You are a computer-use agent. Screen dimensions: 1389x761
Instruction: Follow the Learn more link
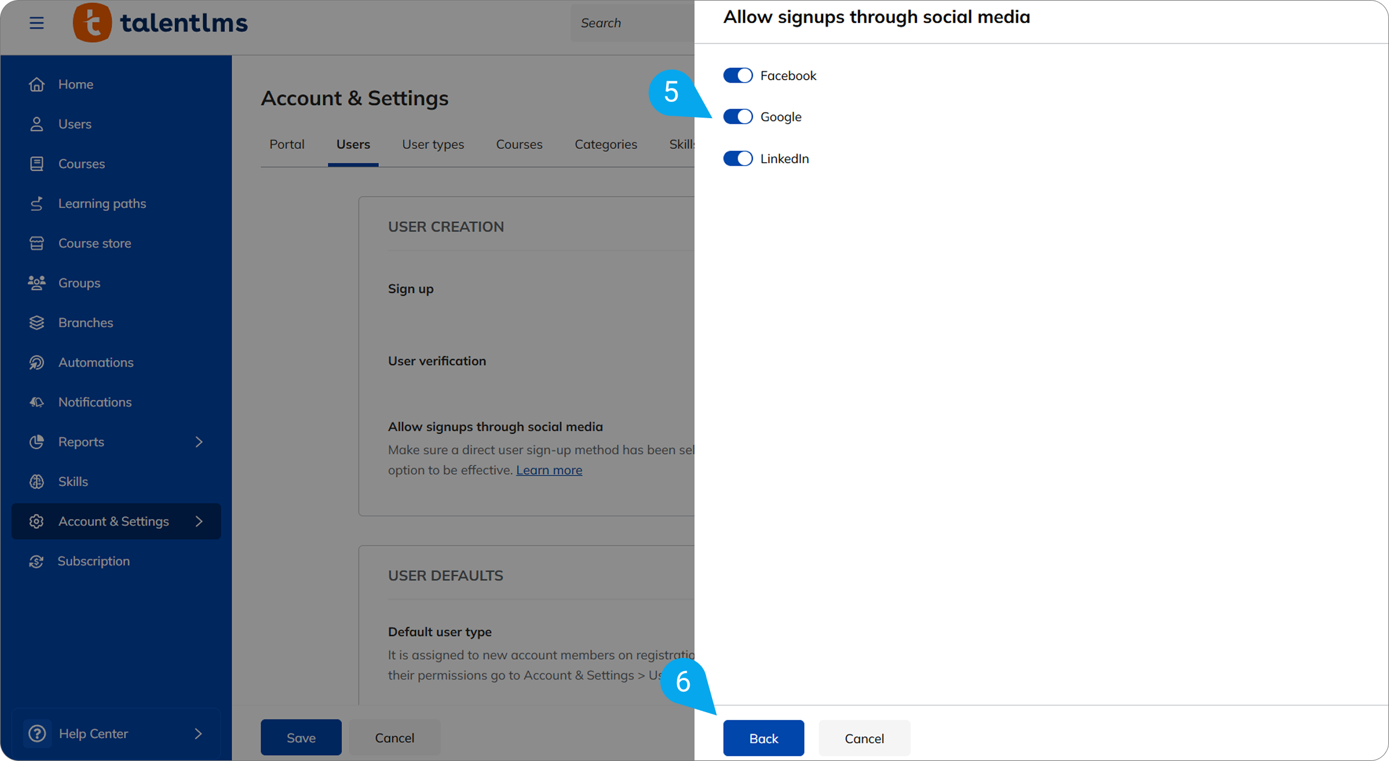[x=548, y=470]
